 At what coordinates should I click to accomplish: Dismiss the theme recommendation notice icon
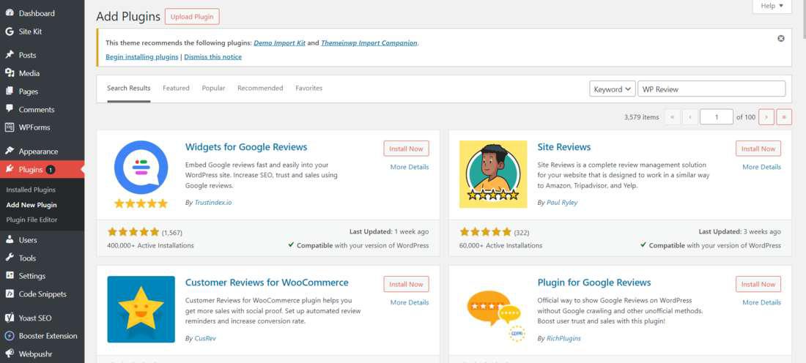[x=780, y=39]
